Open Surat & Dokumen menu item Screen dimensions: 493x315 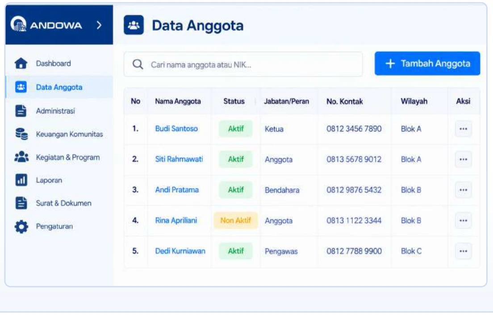coord(63,203)
